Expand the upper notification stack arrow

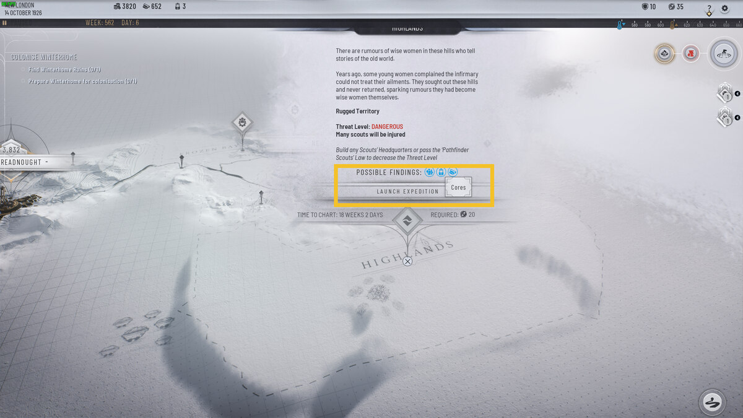pyautogui.click(x=737, y=95)
